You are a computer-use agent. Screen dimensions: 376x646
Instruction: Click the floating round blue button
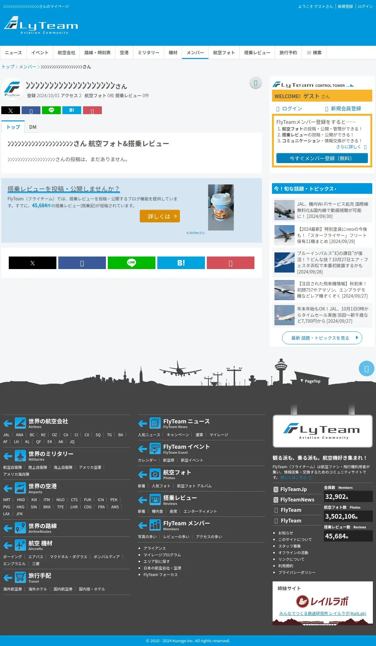click(366, 369)
